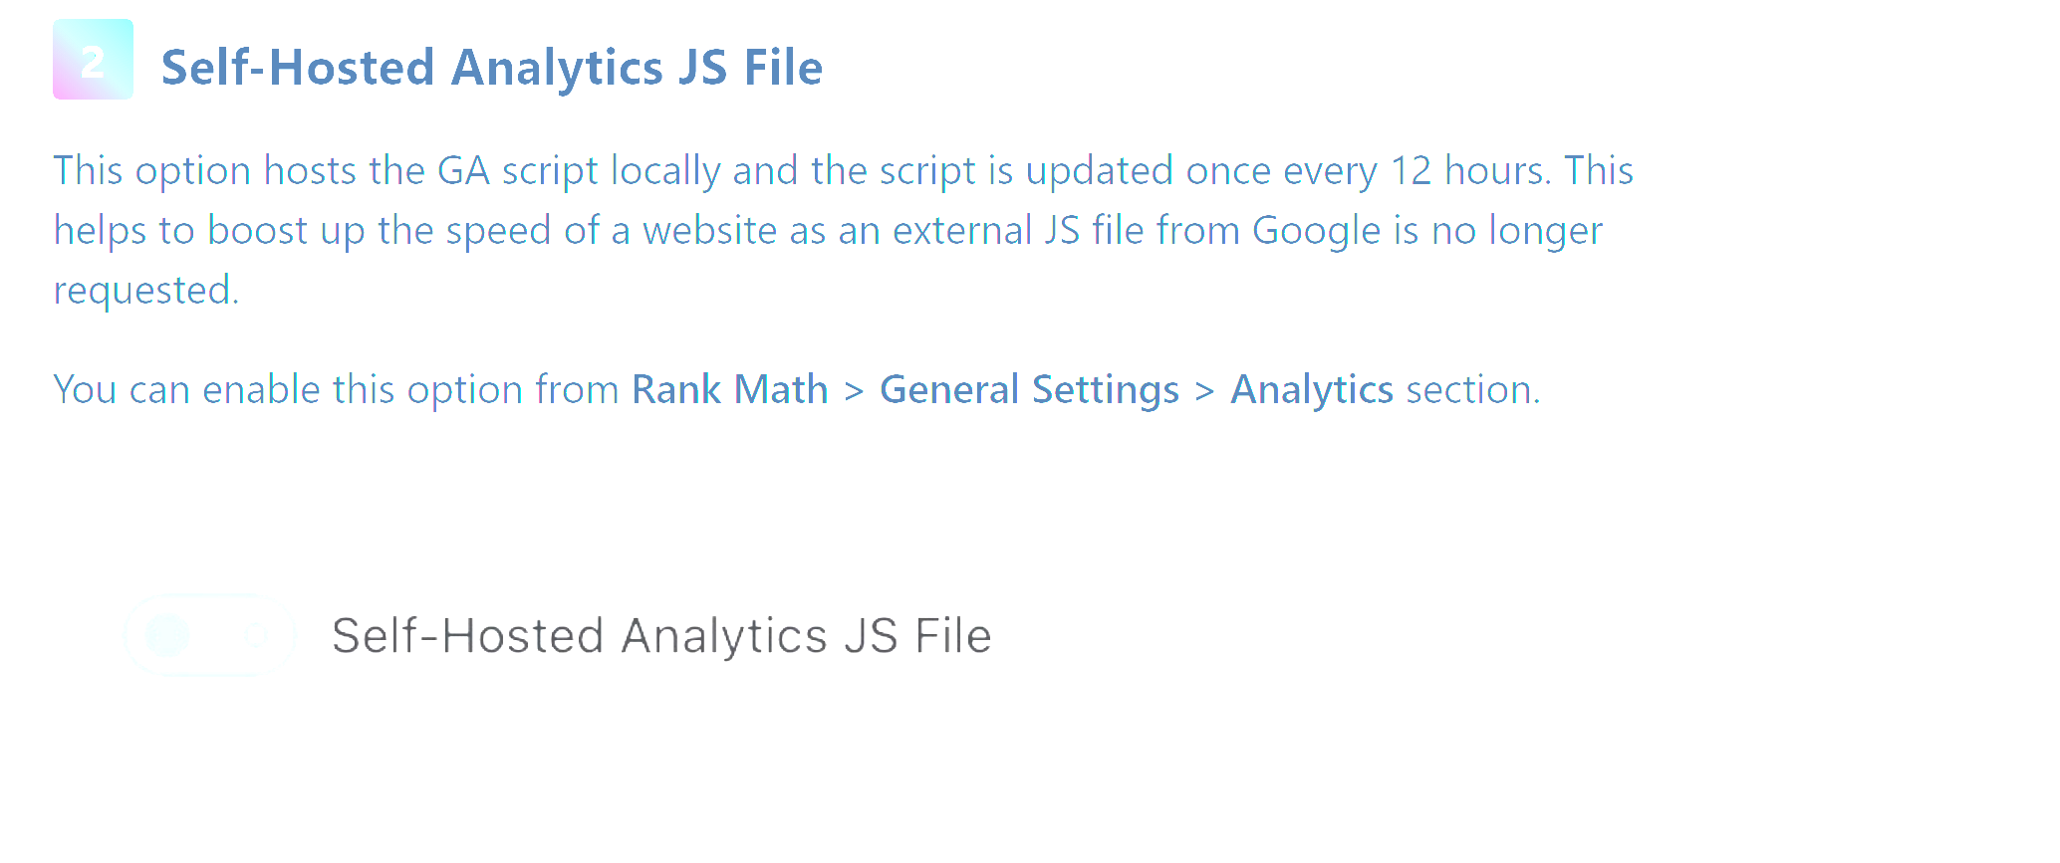Toggle the Self-Hosted Analytics JS File switch

210,635
